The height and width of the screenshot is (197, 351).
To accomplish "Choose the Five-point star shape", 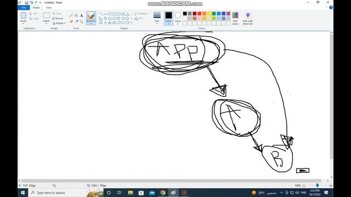I will pos(110,22).
